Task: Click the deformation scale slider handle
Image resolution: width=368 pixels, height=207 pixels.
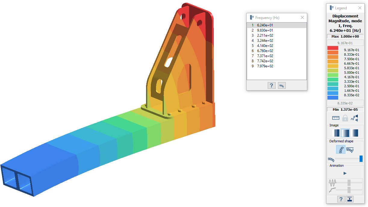Action: [x=361, y=159]
